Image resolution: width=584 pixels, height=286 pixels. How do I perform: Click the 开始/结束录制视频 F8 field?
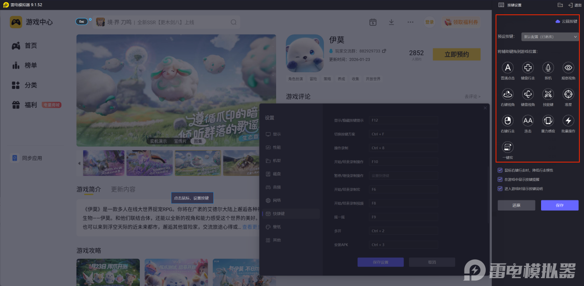403,203
